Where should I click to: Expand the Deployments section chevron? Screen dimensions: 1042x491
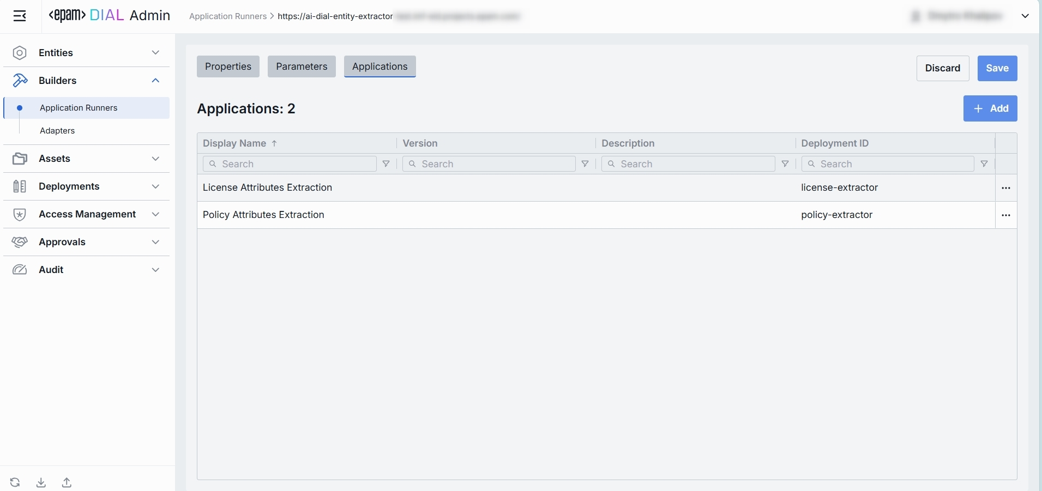coord(155,186)
